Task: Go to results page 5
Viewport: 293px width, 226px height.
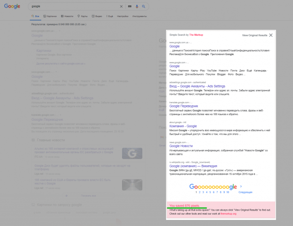Action: point(210,192)
